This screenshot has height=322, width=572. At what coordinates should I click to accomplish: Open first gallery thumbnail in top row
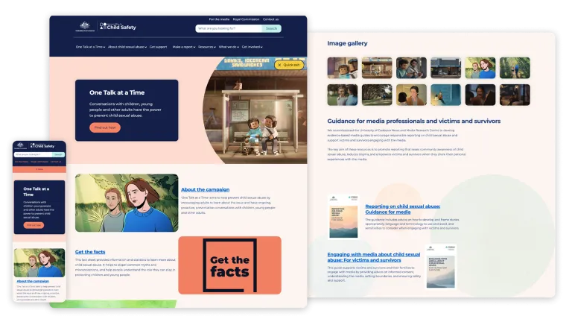pyautogui.click(x=343, y=68)
